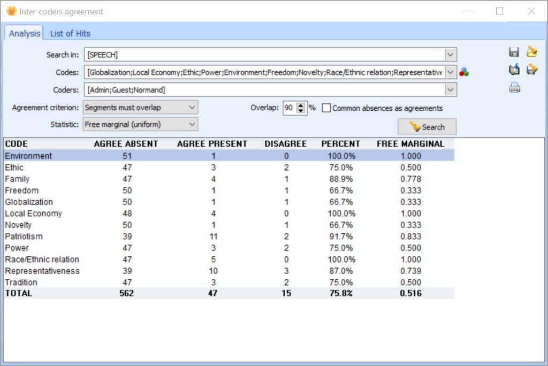Open the Search in dropdown

450,54
